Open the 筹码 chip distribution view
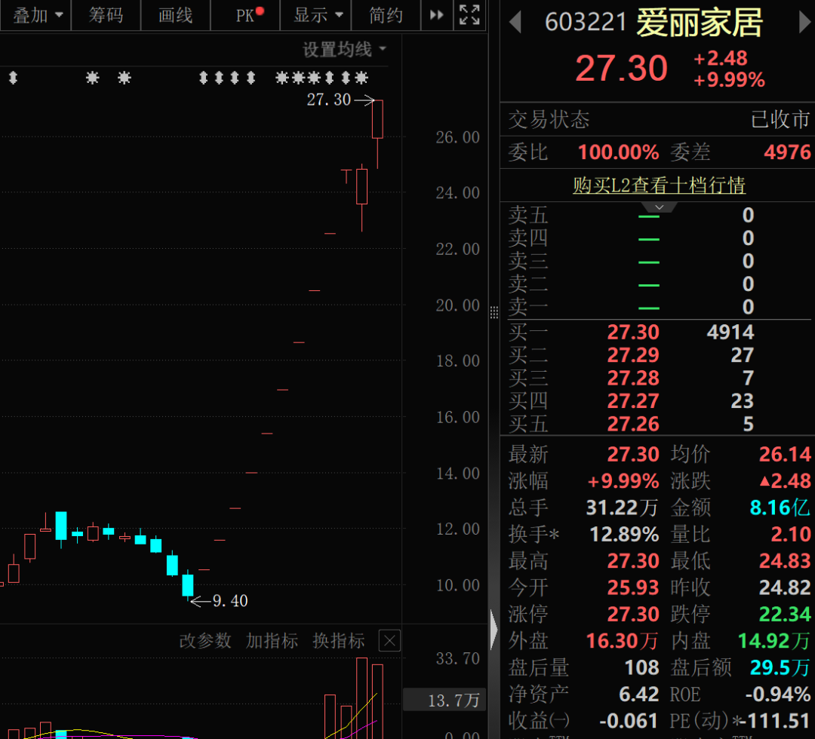Screen dimensions: 815x739 click(106, 16)
